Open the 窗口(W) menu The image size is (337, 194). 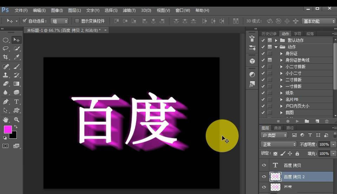(183, 10)
